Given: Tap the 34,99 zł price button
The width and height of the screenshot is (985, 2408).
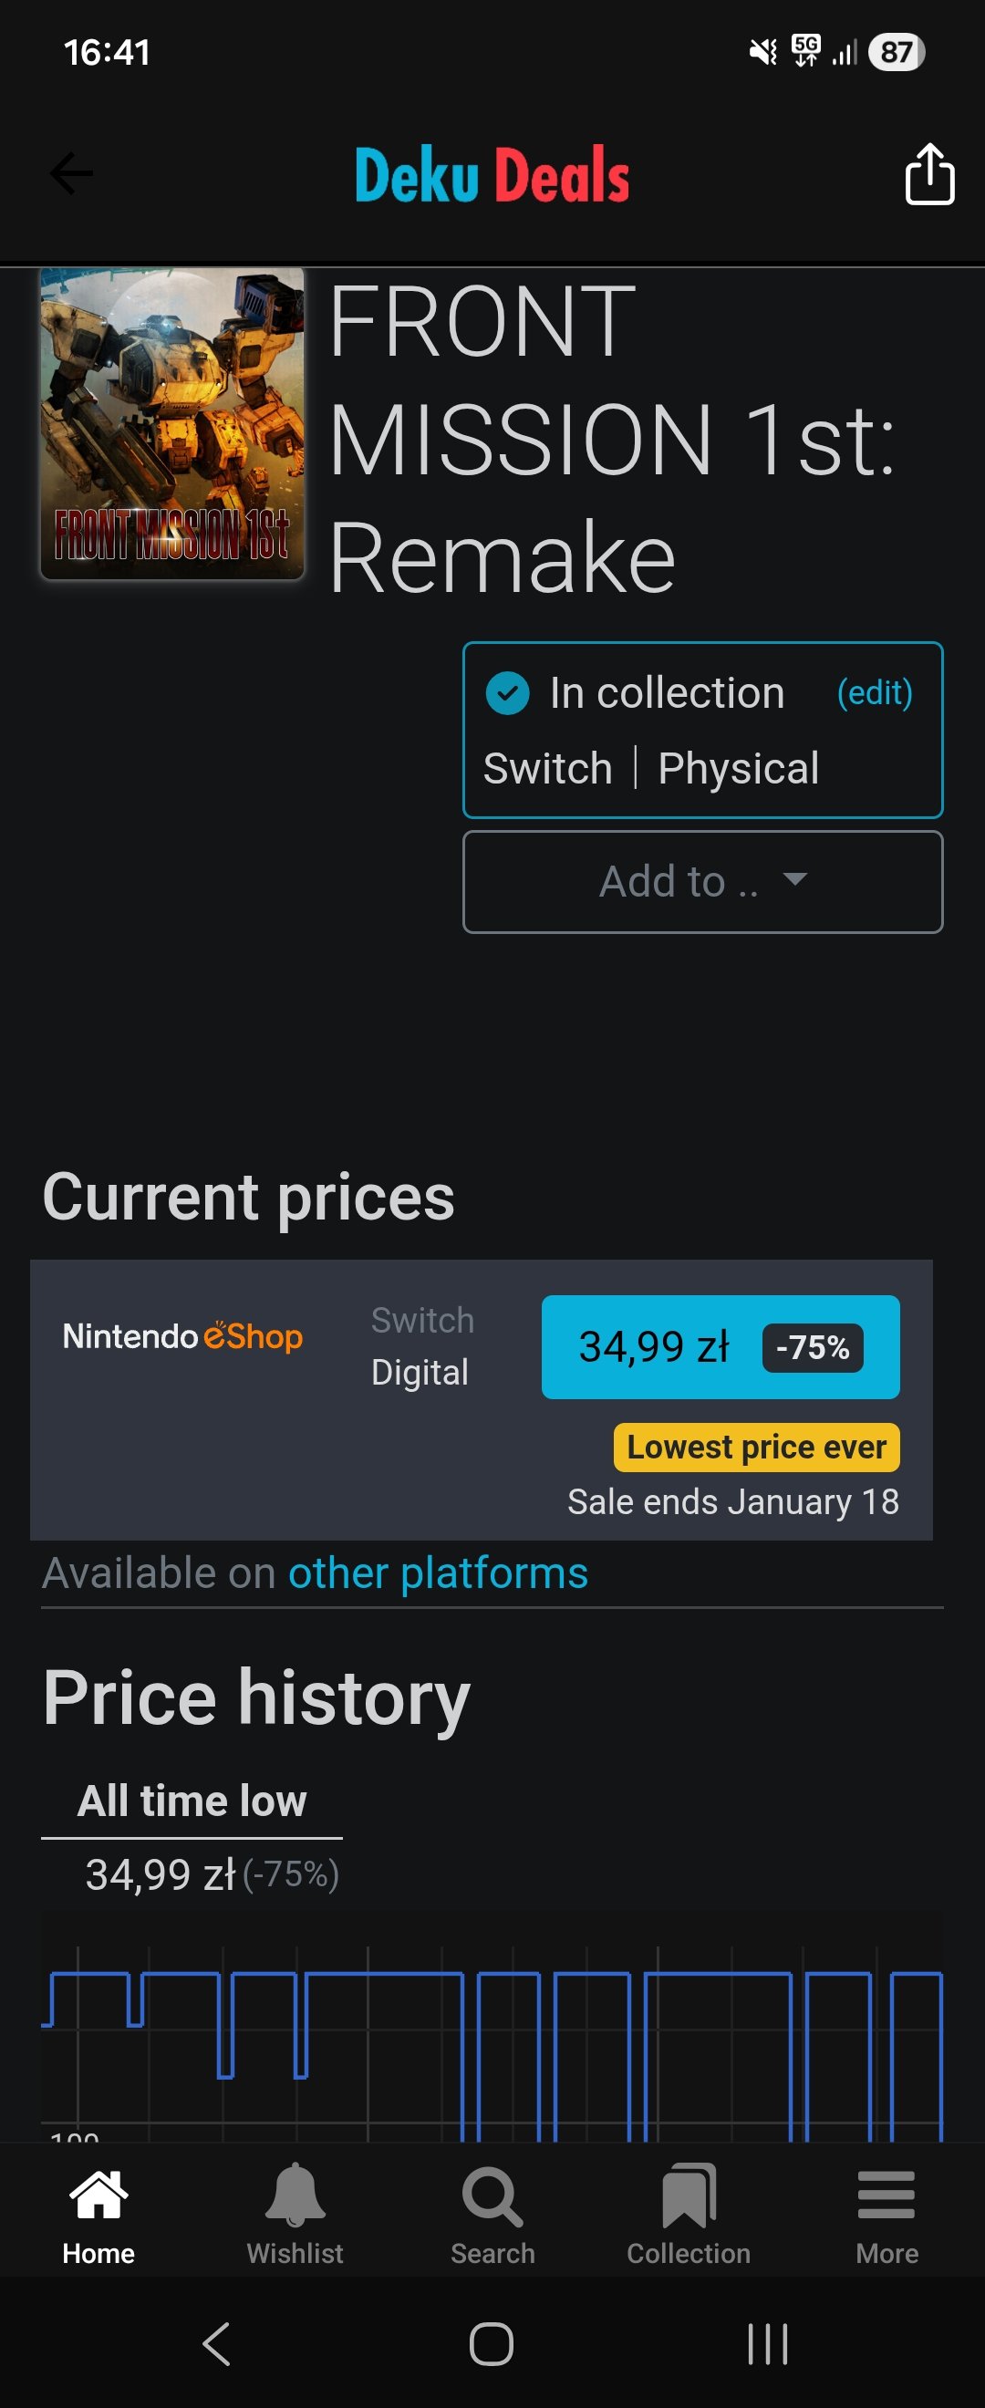Looking at the screenshot, I should 720,1347.
